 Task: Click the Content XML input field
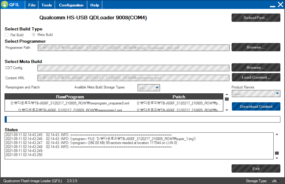coord(133,78)
